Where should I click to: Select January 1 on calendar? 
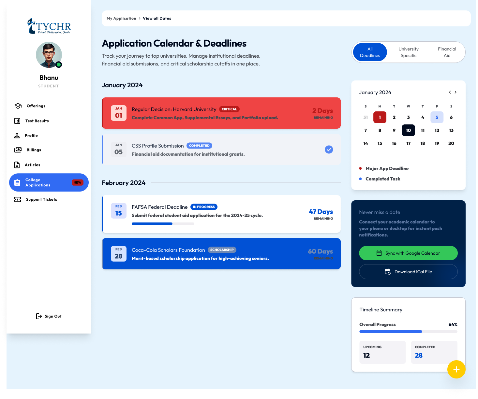click(x=380, y=117)
